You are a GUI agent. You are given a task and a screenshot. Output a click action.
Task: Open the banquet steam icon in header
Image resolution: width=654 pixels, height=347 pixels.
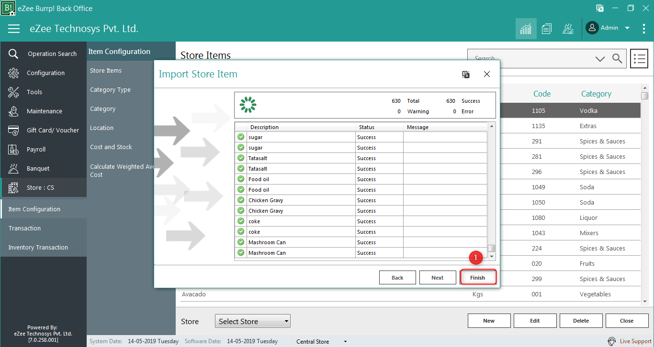568,29
